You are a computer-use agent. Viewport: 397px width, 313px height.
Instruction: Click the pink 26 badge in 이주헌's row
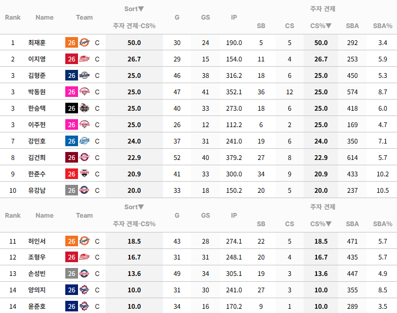72,124
